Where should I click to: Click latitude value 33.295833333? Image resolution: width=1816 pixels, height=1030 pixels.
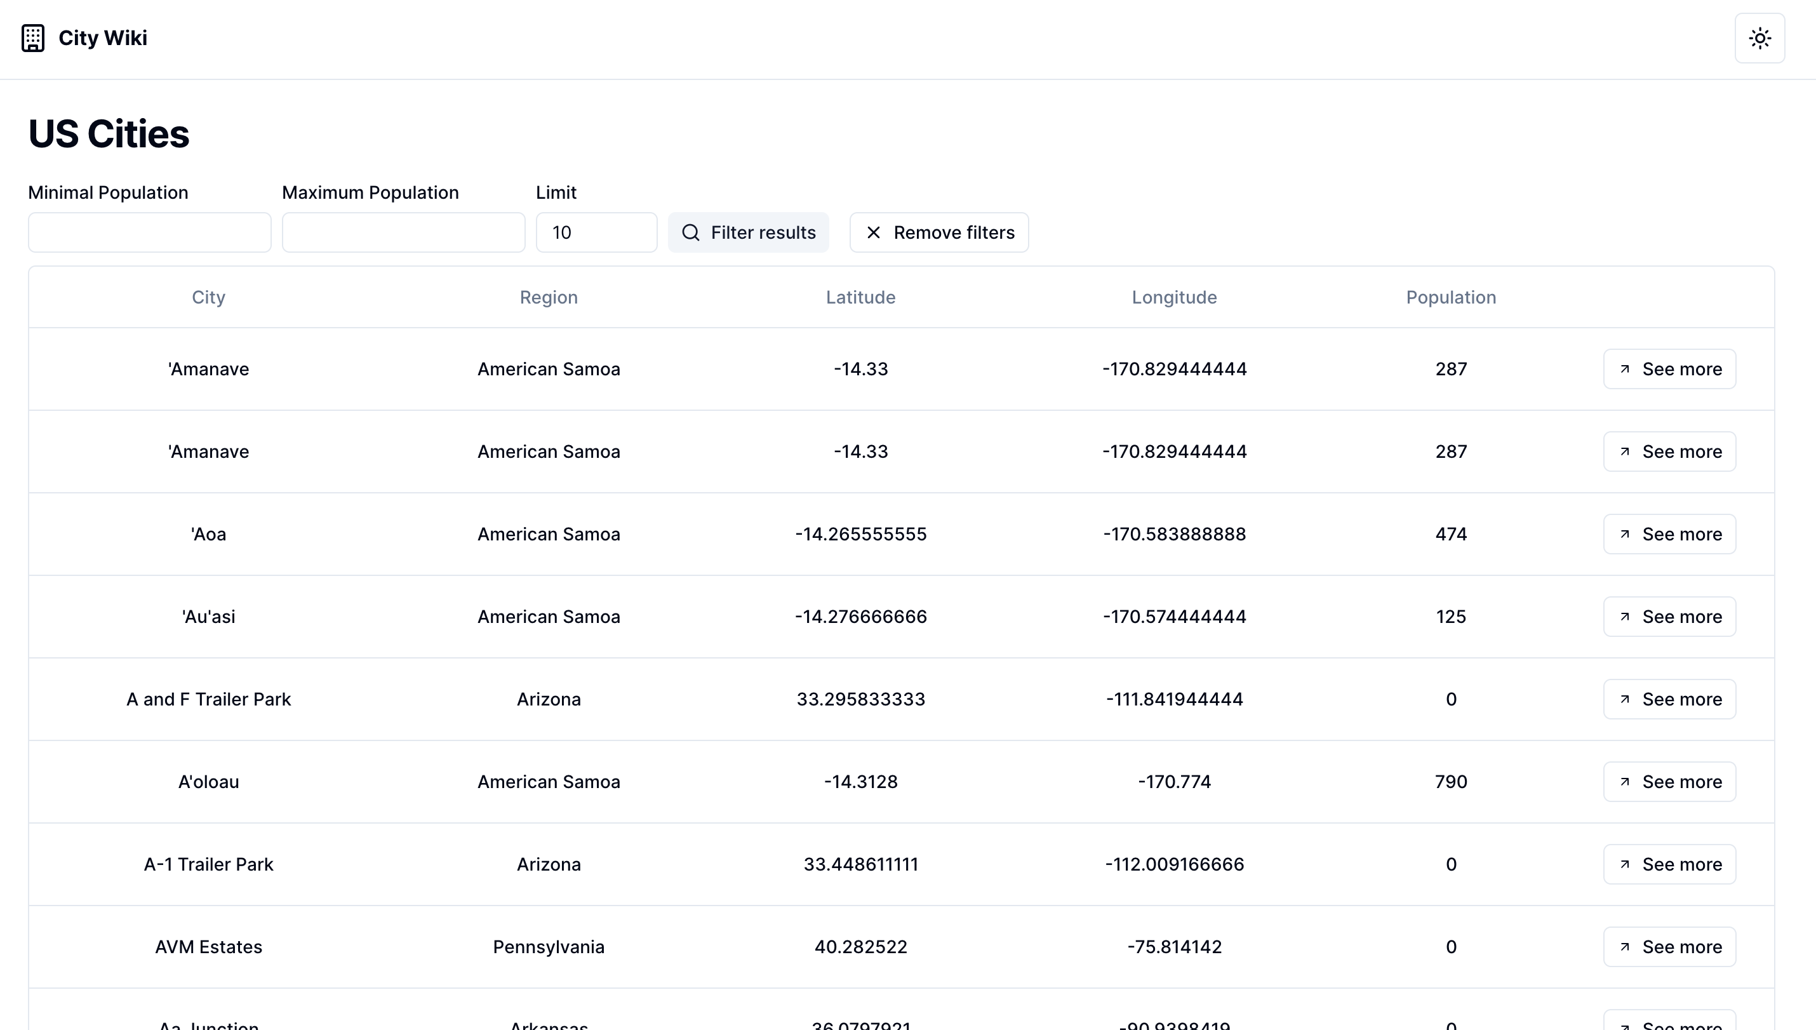[860, 699]
